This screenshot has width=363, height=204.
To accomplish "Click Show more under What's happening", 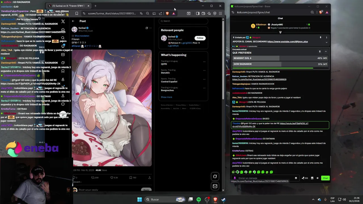I will (x=166, y=97).
